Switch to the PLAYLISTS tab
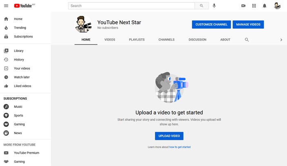287x166 pixels. pos(137,40)
